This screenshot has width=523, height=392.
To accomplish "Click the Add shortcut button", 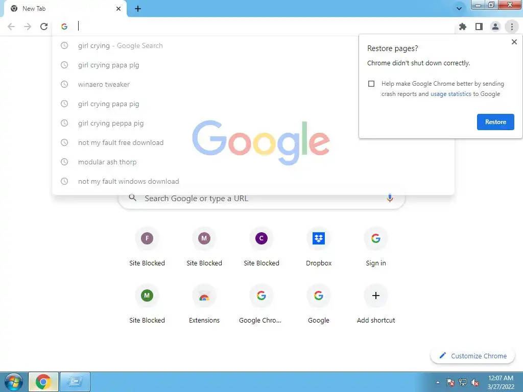I will click(x=376, y=304).
